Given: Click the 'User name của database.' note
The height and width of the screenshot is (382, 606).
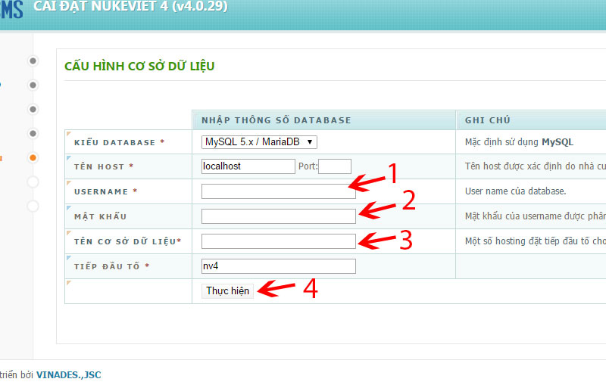Looking at the screenshot, I should click(516, 191).
